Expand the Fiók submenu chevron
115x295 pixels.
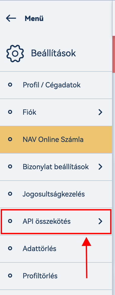(100, 112)
